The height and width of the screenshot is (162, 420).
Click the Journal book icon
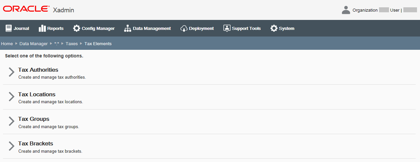tap(9, 29)
